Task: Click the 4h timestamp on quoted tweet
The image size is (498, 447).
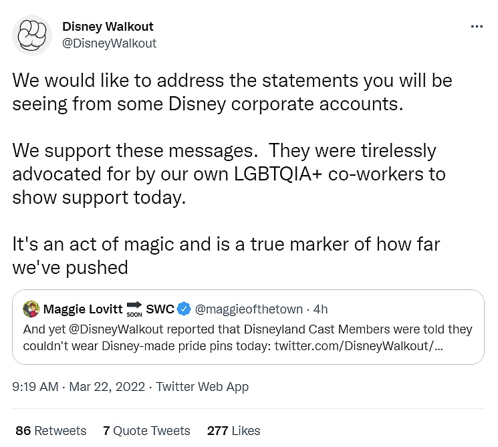Action: coord(320,309)
